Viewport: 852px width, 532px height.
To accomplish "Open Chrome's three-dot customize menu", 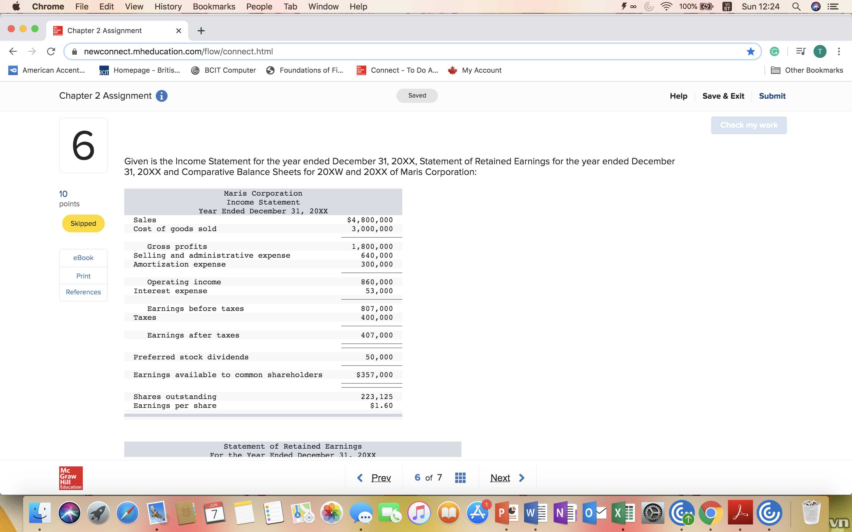I will click(839, 51).
